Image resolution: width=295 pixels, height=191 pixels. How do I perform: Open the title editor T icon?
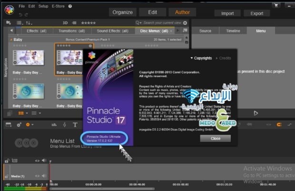pos(75,125)
